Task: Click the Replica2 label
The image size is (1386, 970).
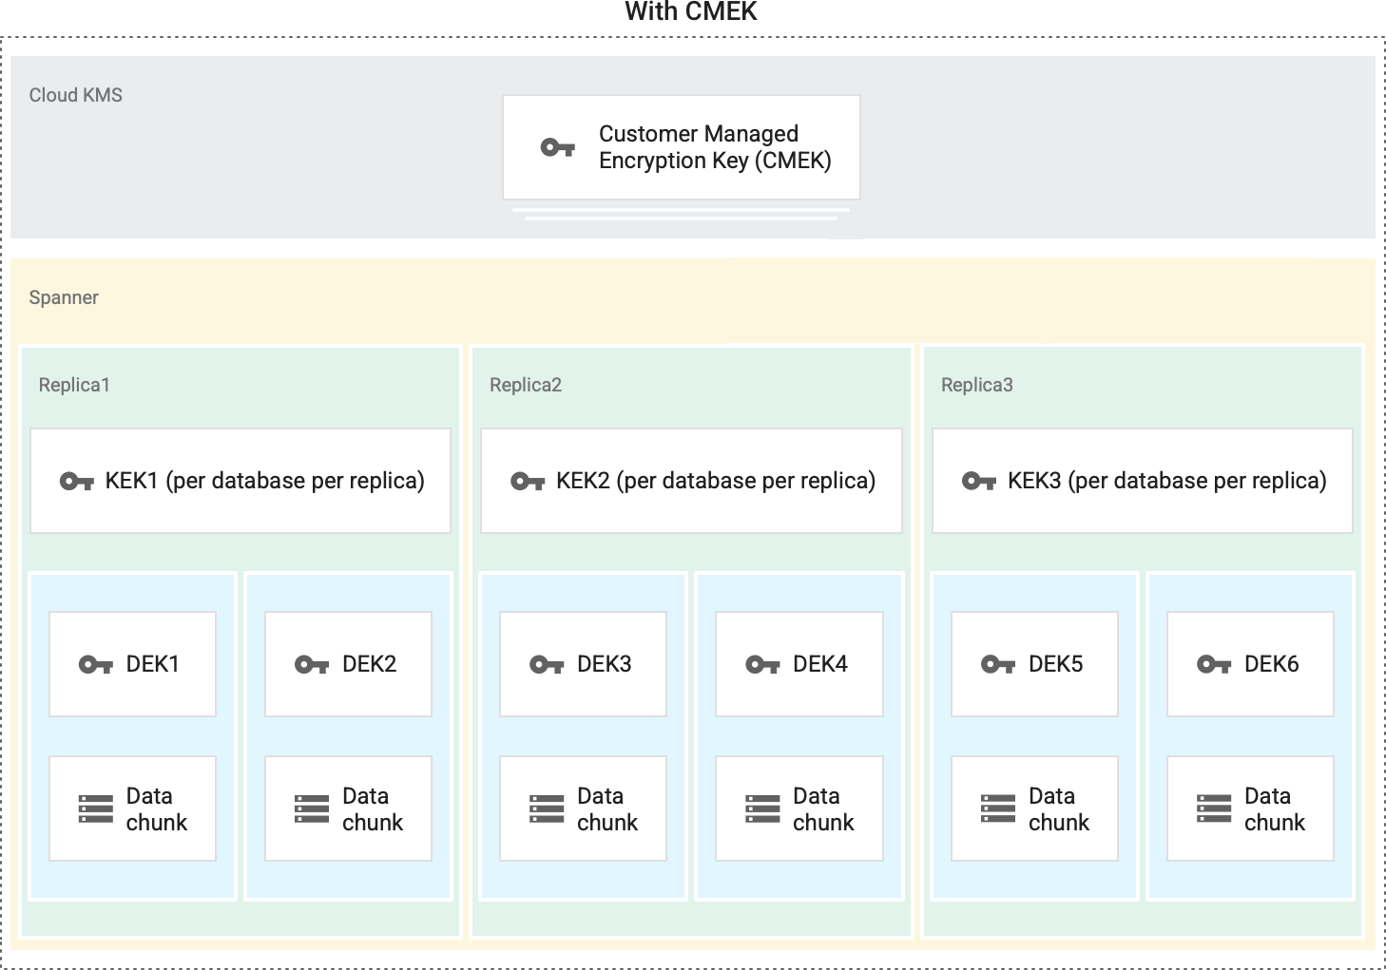Action: pos(526,385)
